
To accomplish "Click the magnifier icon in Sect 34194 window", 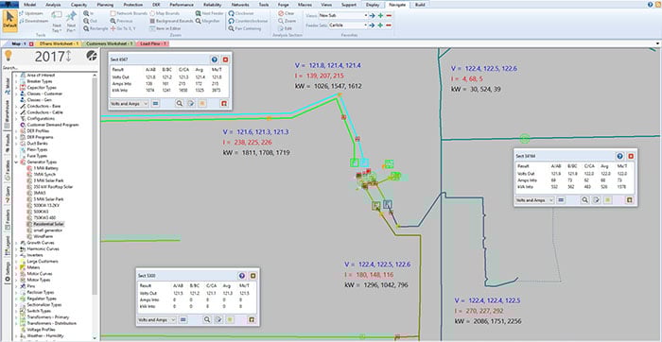I will click(584, 200).
